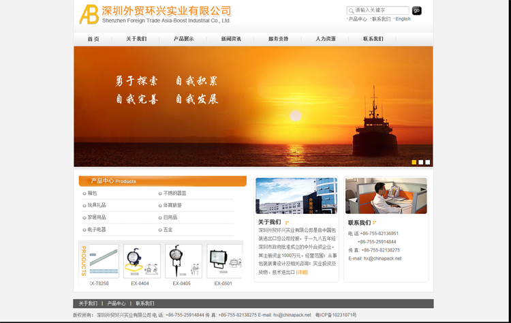Open the 产品中心 link under search box
The image size is (511, 323).
[x=358, y=19]
